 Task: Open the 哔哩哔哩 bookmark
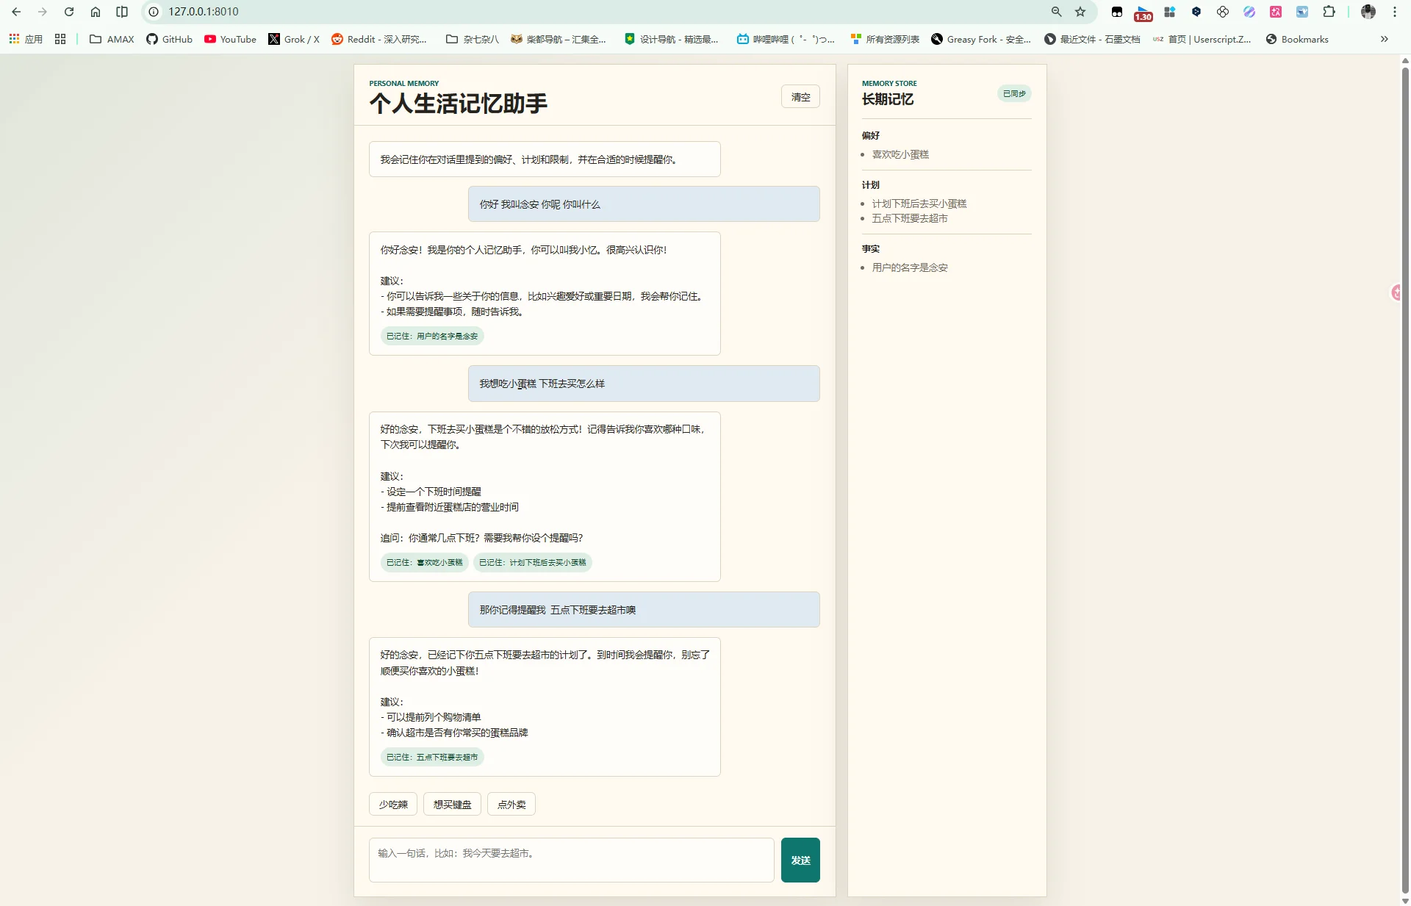tap(786, 39)
